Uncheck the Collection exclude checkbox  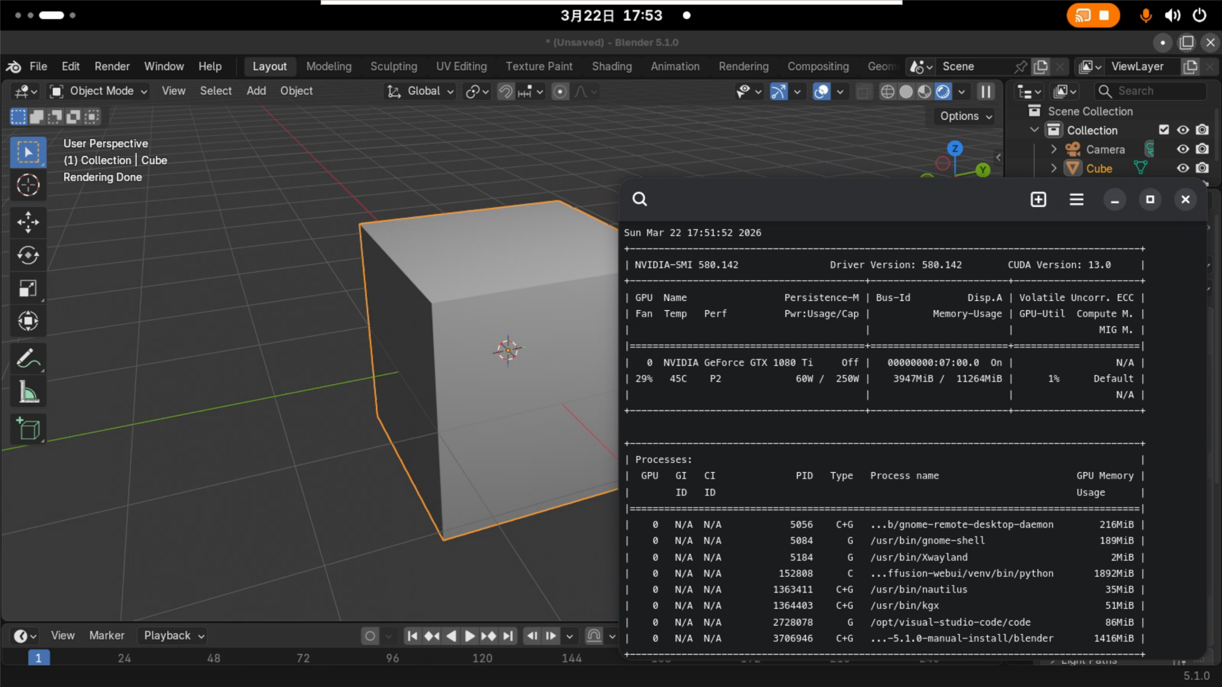(x=1164, y=130)
